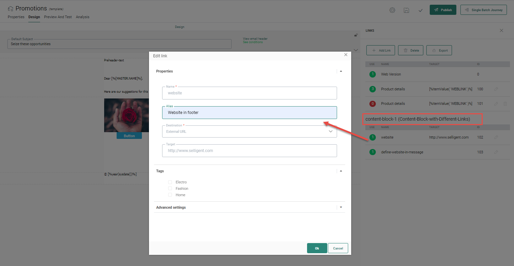
Task: Click the validate checkmark icon
Action: tap(421, 10)
